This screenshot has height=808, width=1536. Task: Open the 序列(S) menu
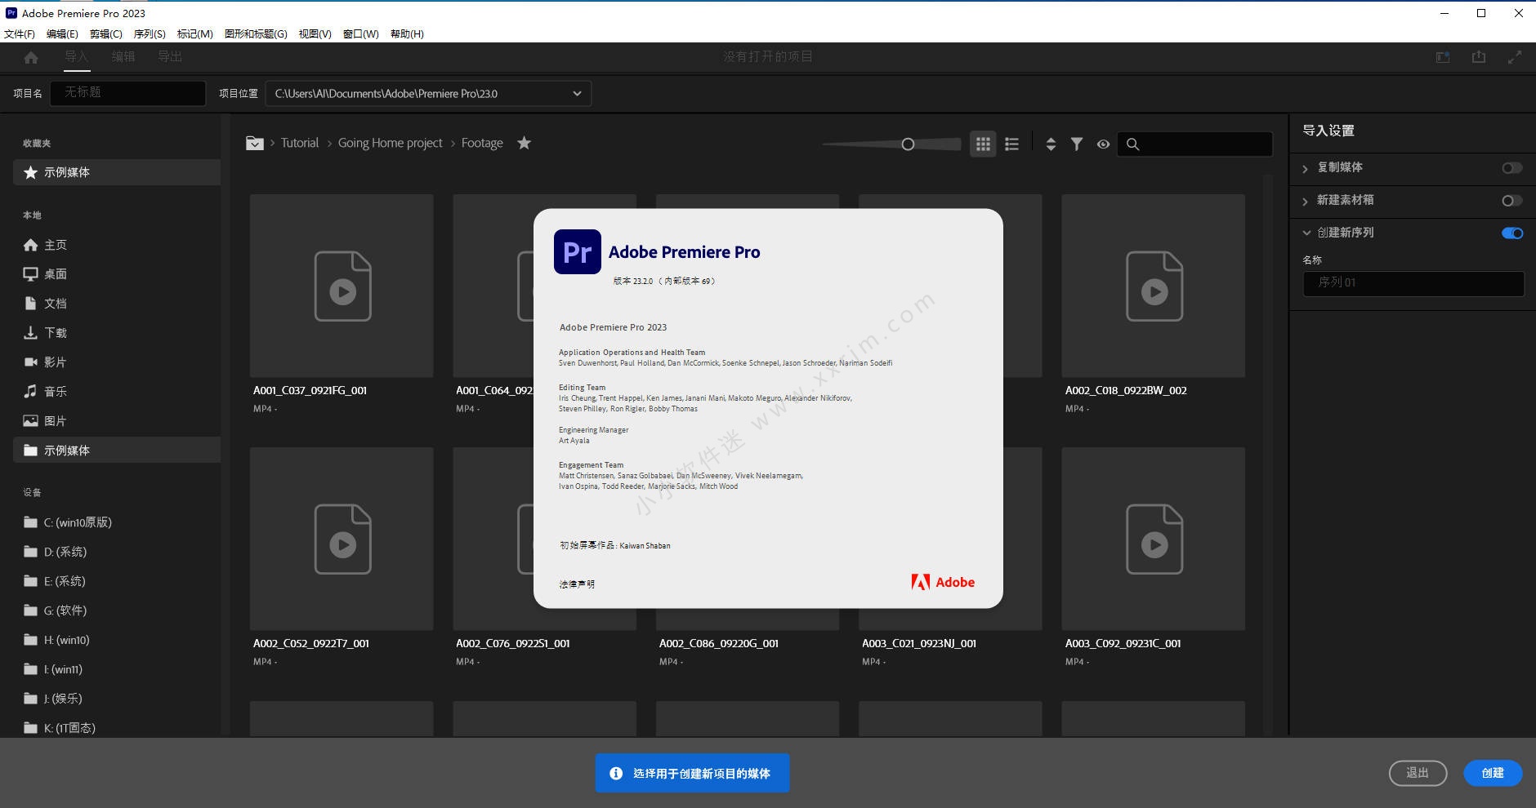pyautogui.click(x=150, y=34)
